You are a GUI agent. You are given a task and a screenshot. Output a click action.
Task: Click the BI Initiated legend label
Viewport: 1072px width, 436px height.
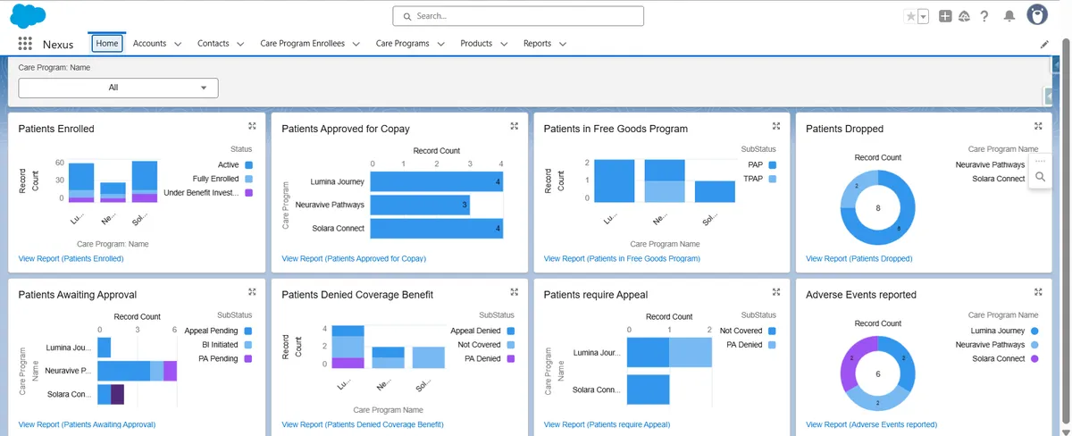tap(218, 344)
